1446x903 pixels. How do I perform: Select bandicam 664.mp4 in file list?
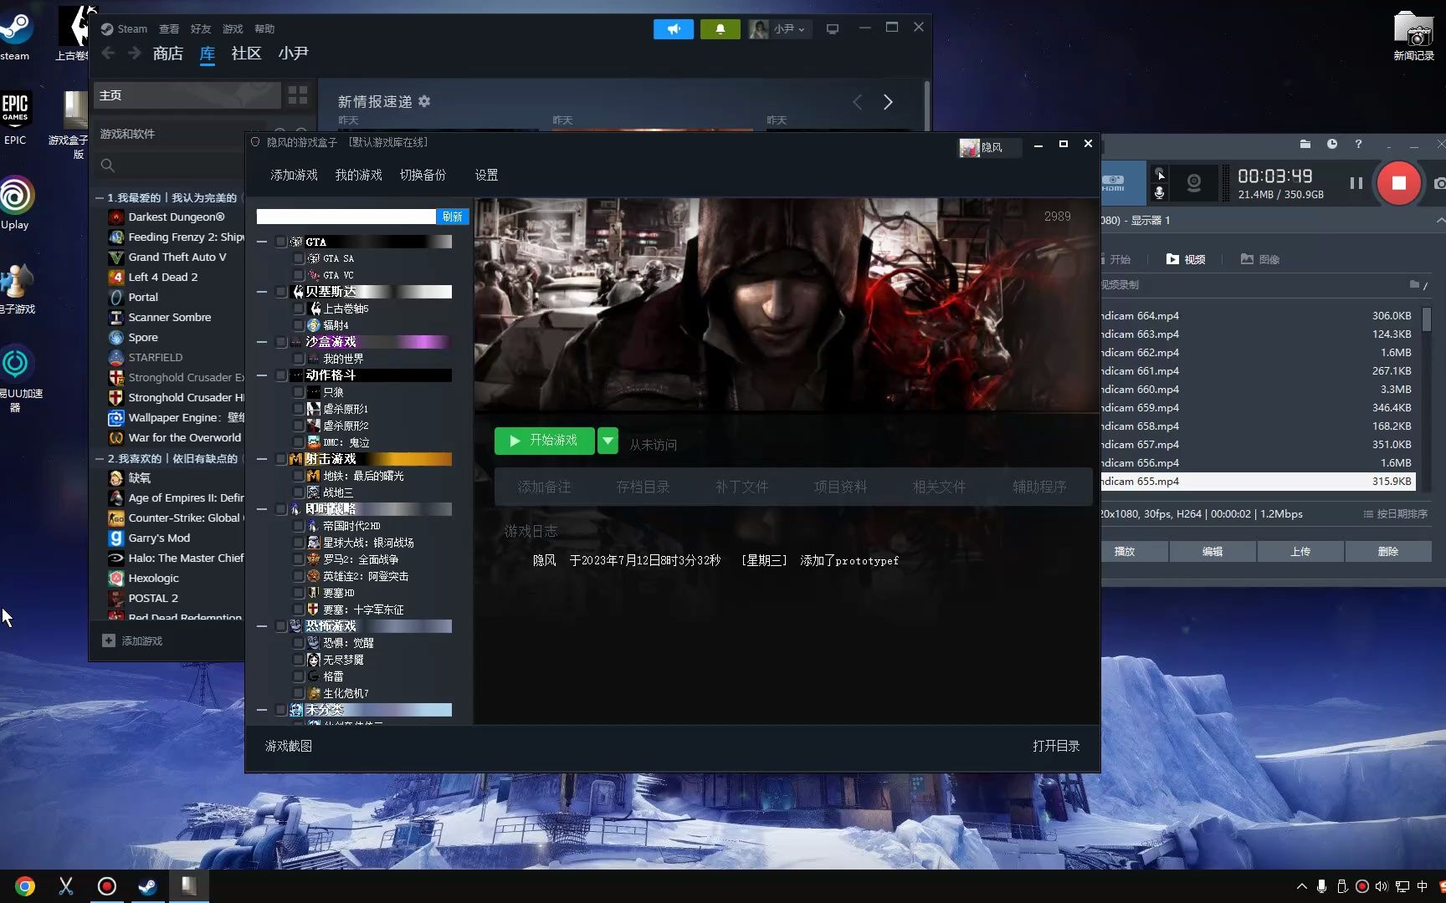coord(1257,316)
